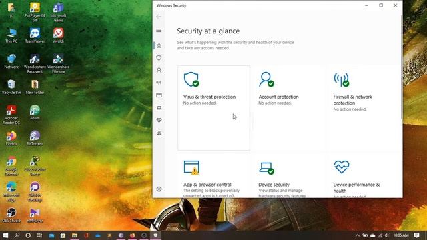Open File Explorer from taskbar
Screen dimensions: 427x240
(75, 235)
